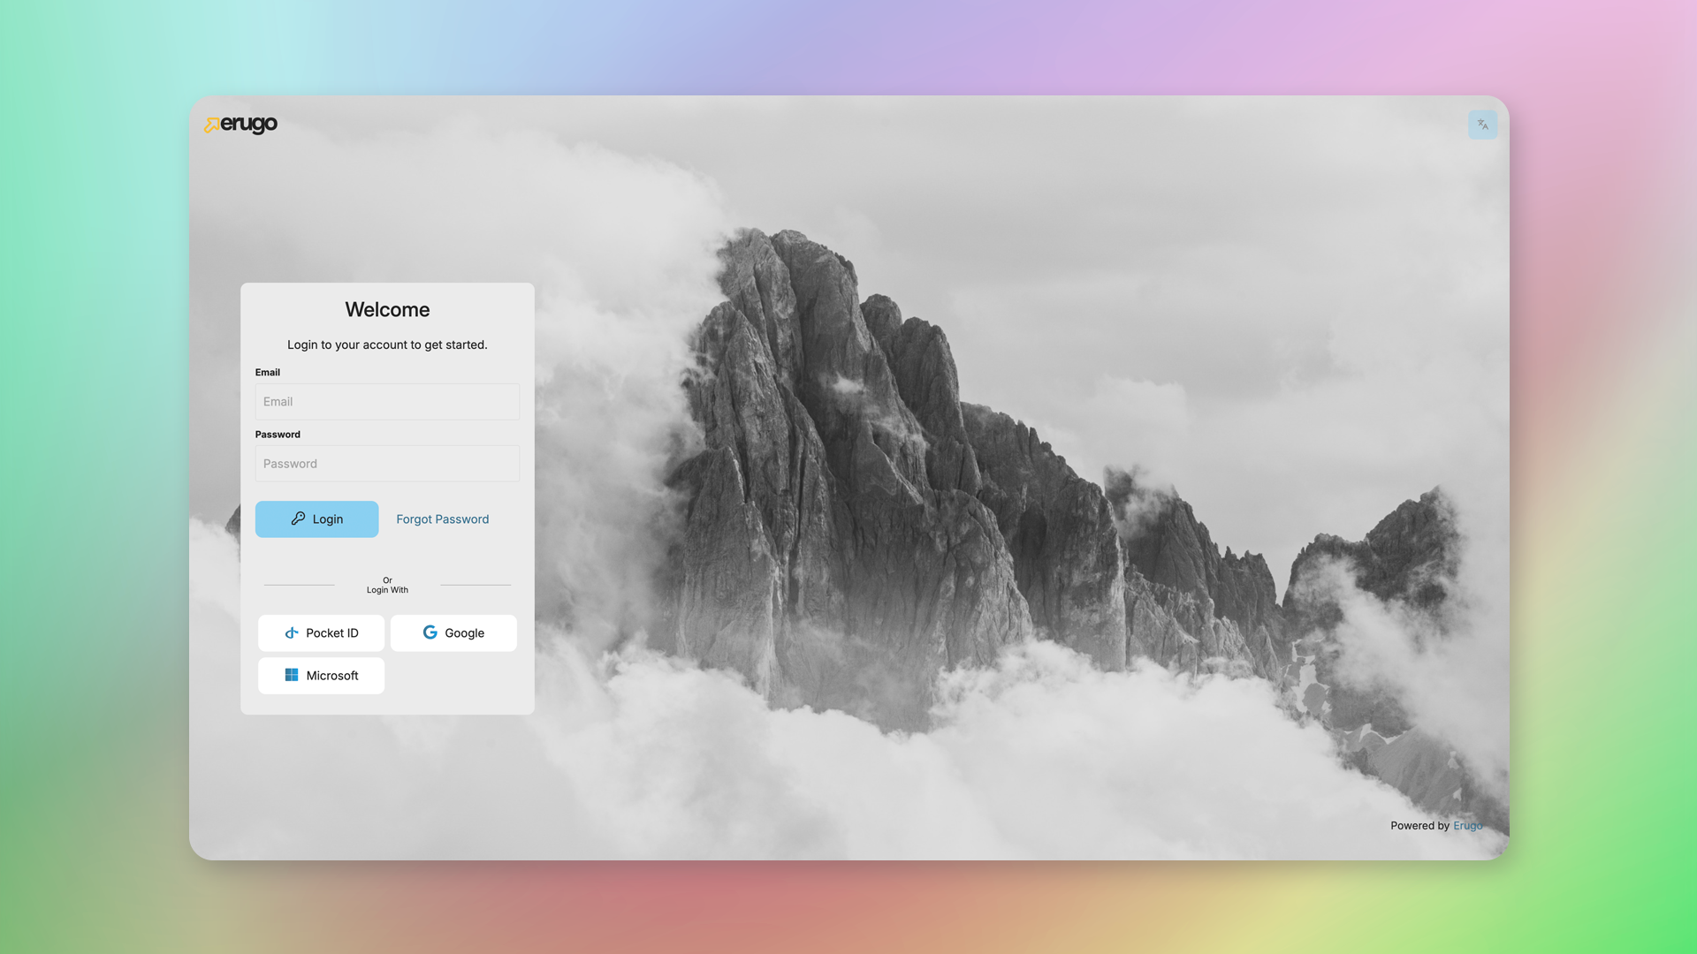This screenshot has width=1697, height=954.
Task: Click the Email field label
Action: (268, 373)
